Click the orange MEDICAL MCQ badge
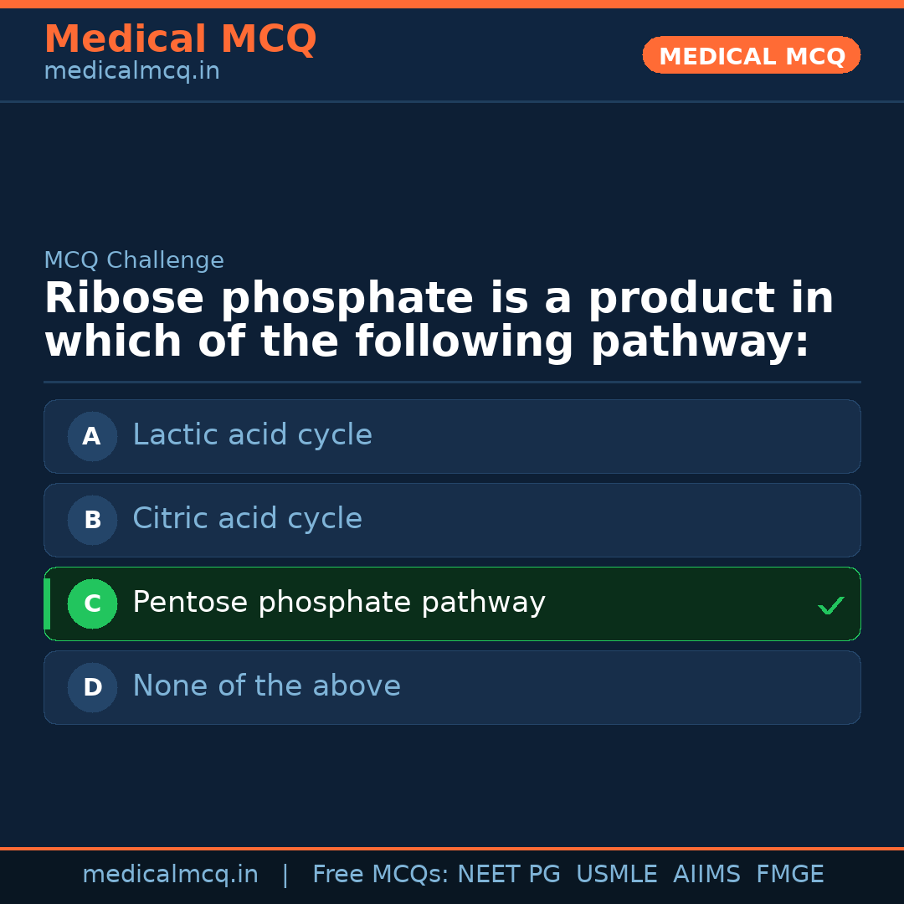 pyautogui.click(x=751, y=55)
